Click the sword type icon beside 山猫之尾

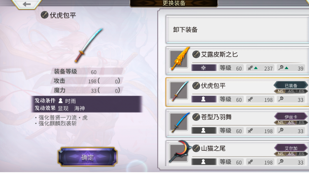(196, 148)
